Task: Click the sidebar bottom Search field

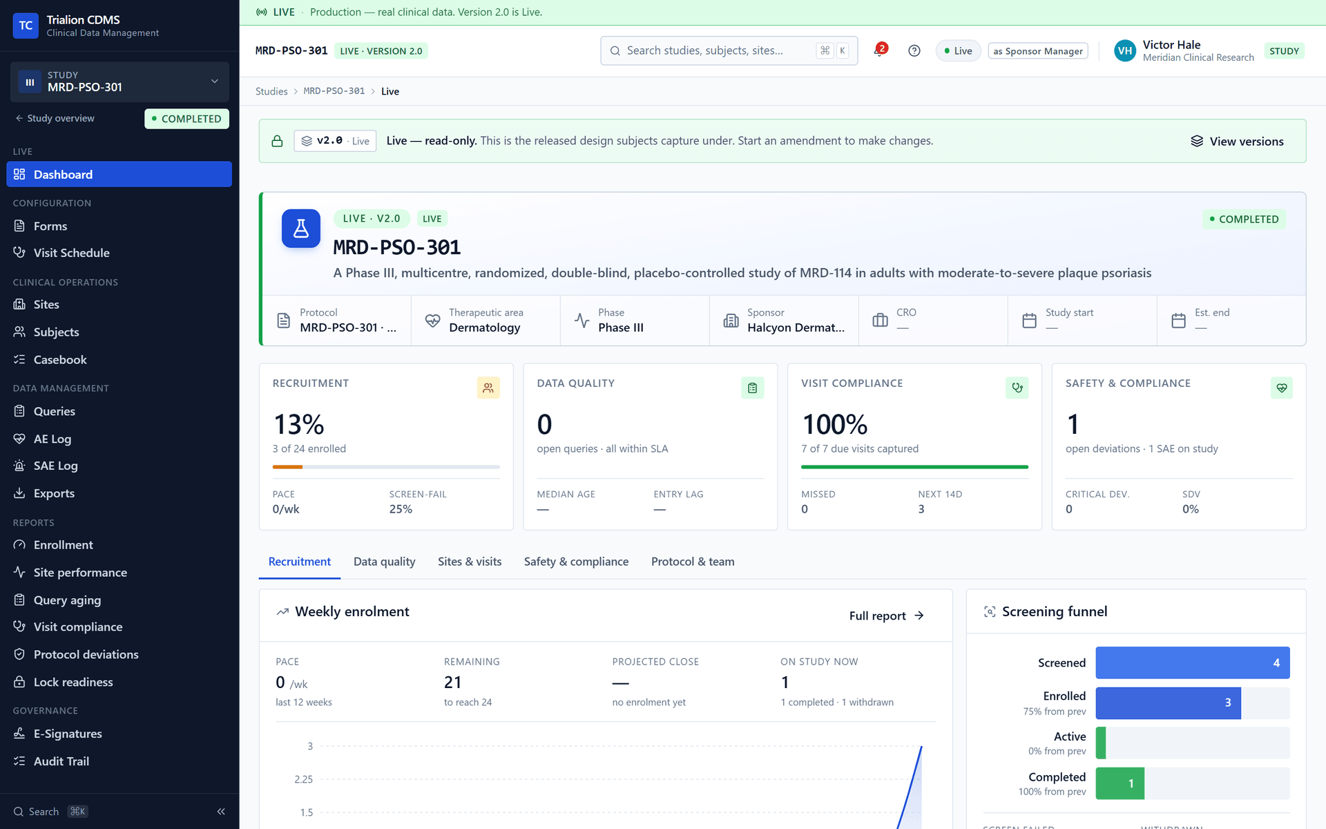Action: [x=51, y=811]
